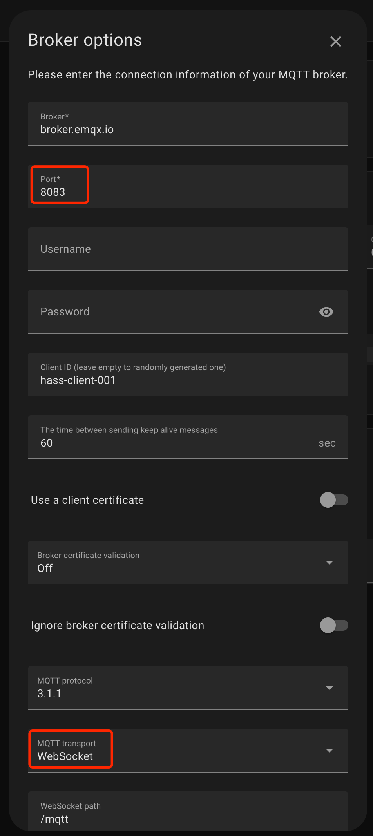373x836 pixels.
Task: Click the Broker options dialog title
Action: [85, 40]
